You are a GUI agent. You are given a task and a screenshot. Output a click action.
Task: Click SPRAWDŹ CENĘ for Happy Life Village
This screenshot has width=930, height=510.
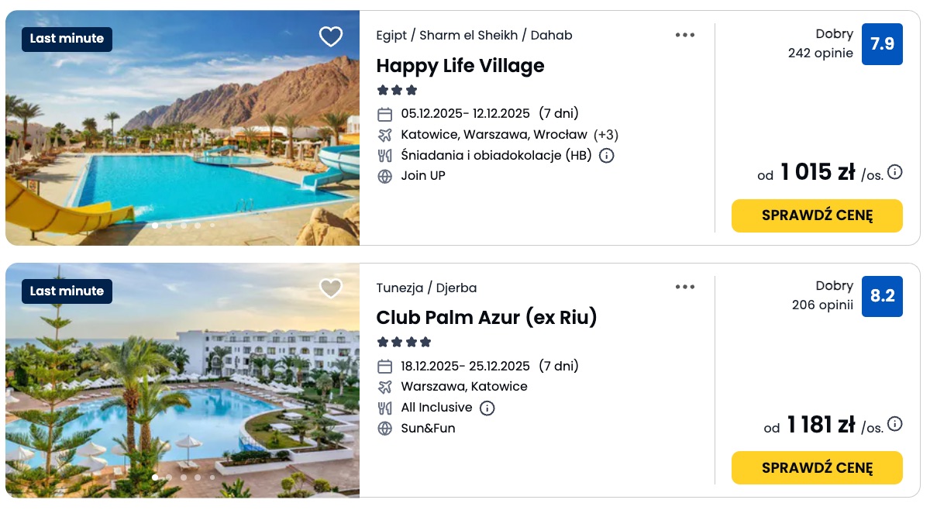click(817, 215)
